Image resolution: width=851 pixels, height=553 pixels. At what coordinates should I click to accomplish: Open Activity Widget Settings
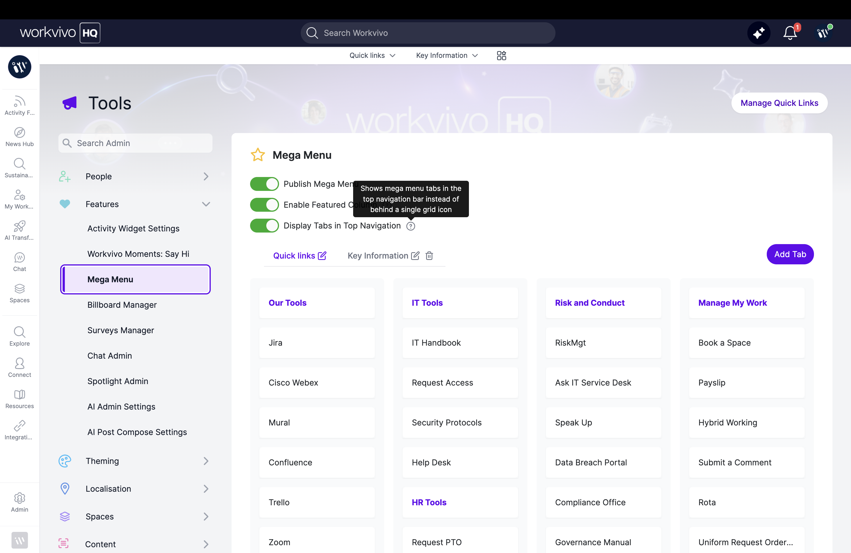[133, 228]
